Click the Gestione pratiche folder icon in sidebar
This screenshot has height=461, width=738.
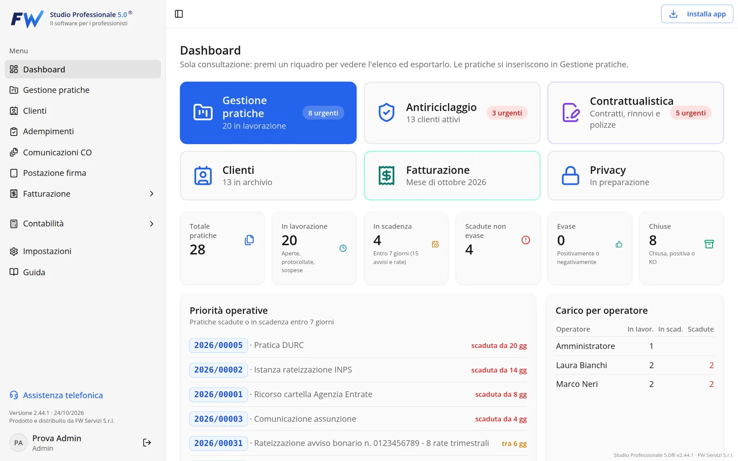pos(14,90)
